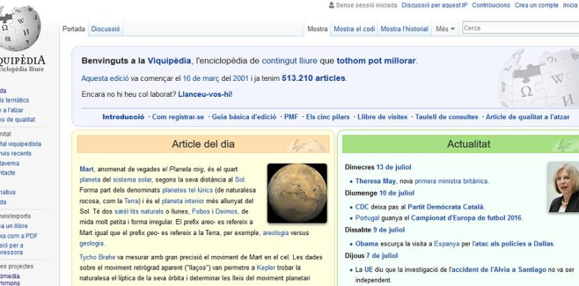Image resolution: width=579 pixels, height=286 pixels.
Task: Open the 10 de juliol date link
Action: click(x=396, y=193)
